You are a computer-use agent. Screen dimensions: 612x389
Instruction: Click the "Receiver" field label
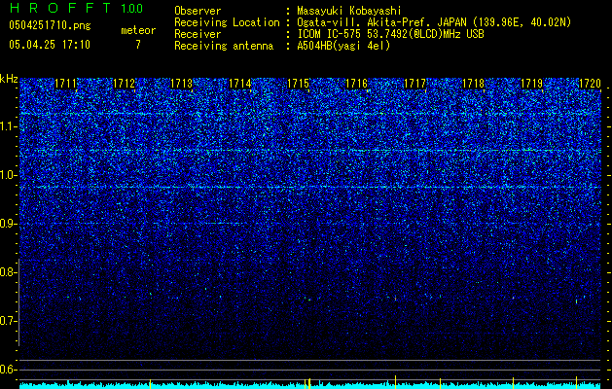coord(198,34)
